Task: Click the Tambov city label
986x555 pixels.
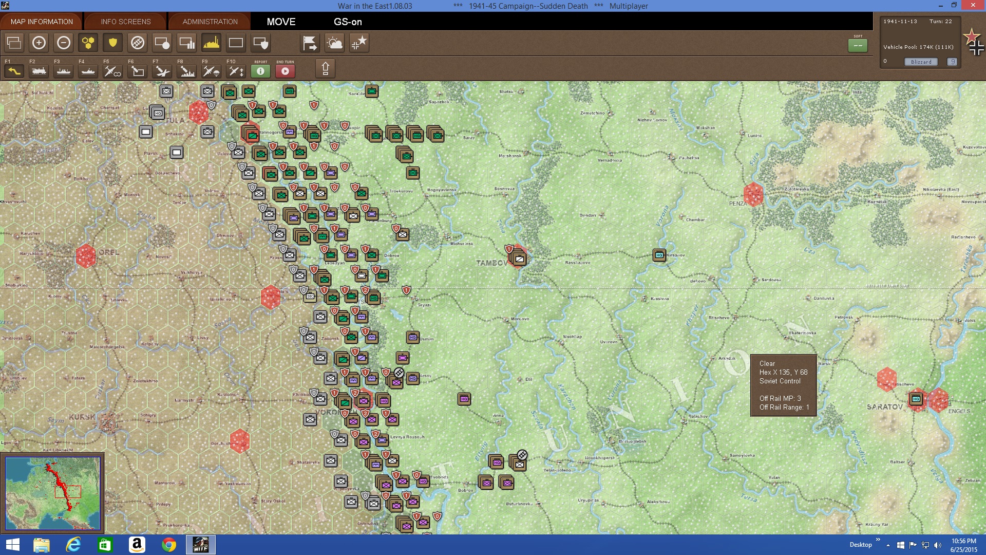Action: [x=491, y=263]
